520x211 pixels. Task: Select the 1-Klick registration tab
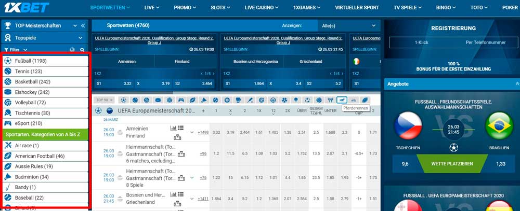(x=422, y=43)
